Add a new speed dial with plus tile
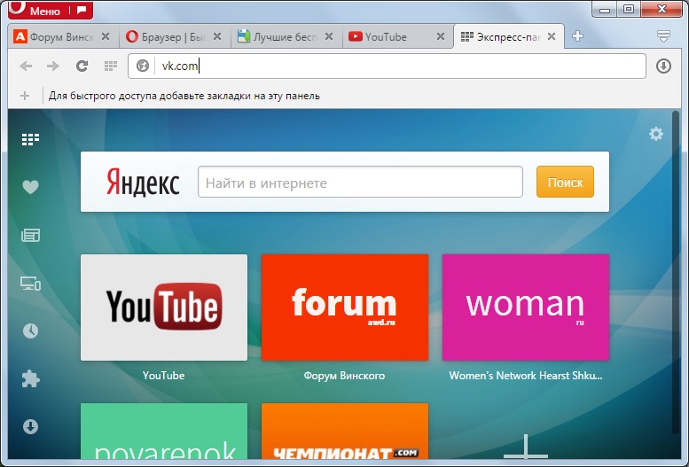Image resolution: width=689 pixels, height=467 pixels. 526,447
